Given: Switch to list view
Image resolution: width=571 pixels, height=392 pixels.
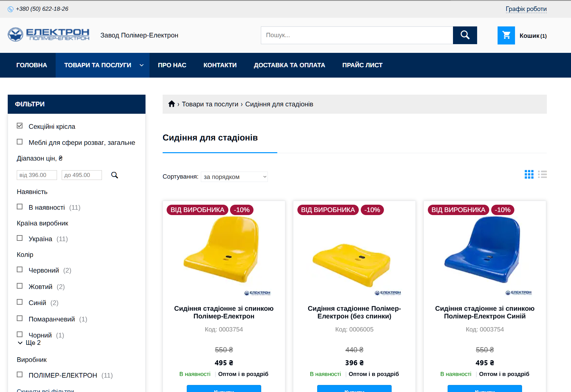Looking at the screenshot, I should pos(543,174).
